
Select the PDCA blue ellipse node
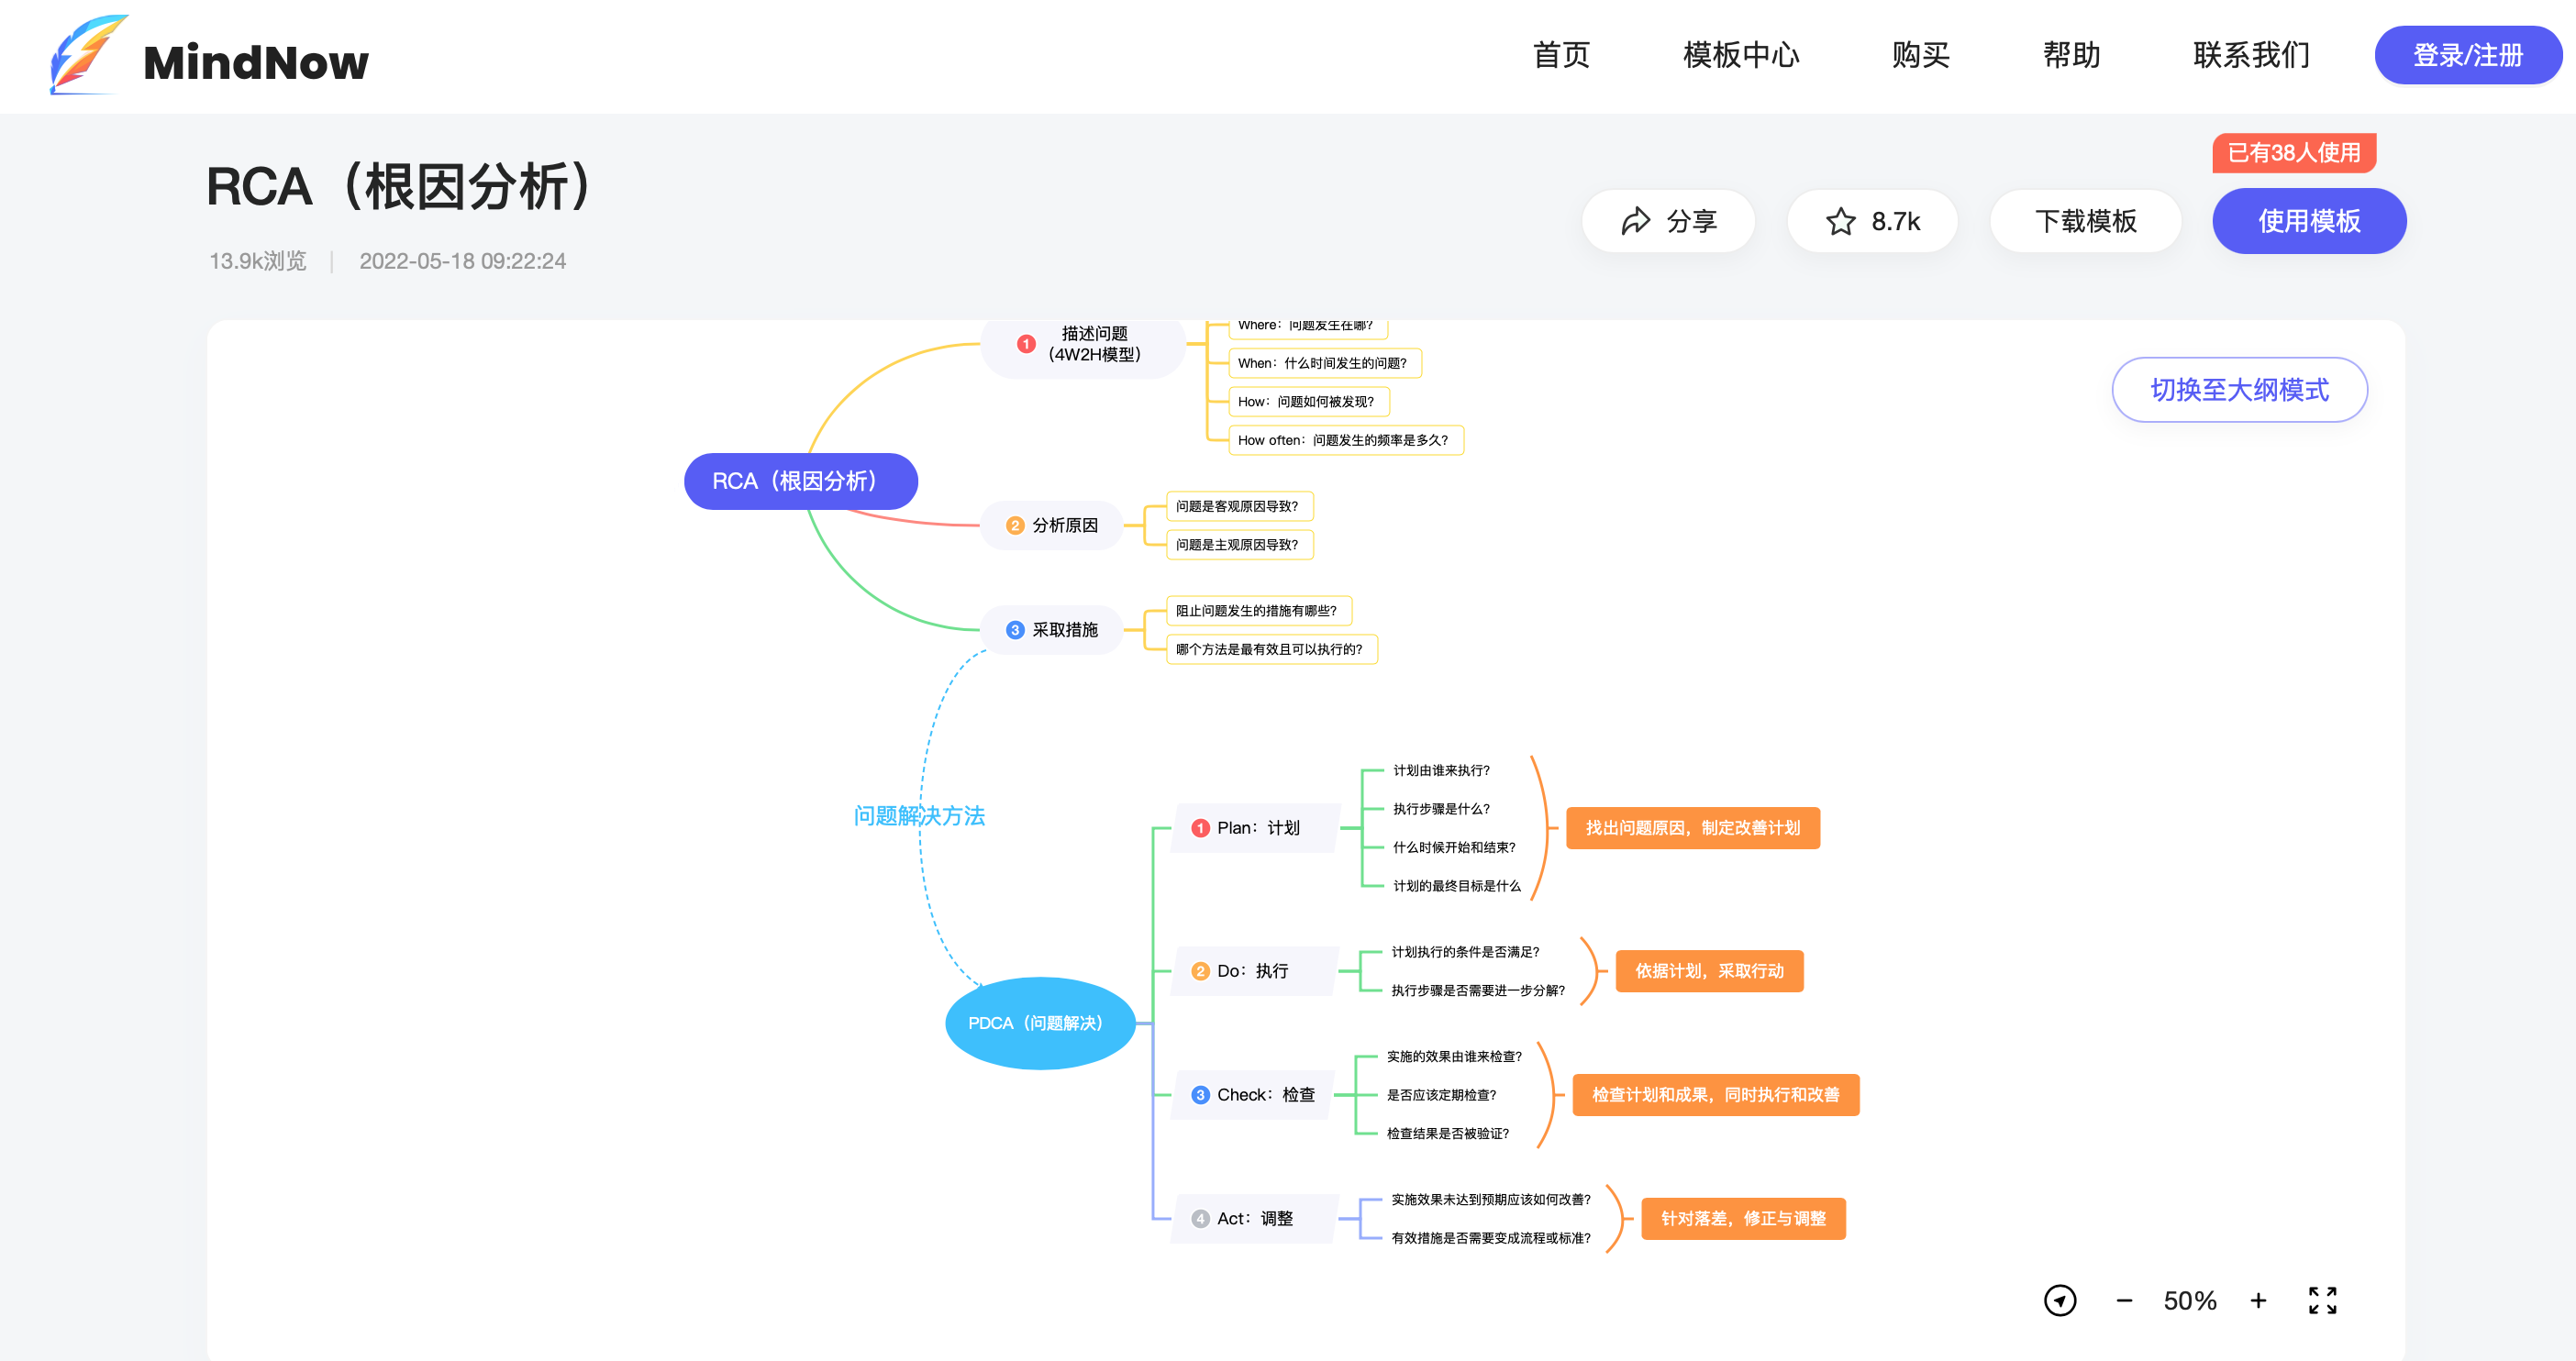[1039, 1023]
